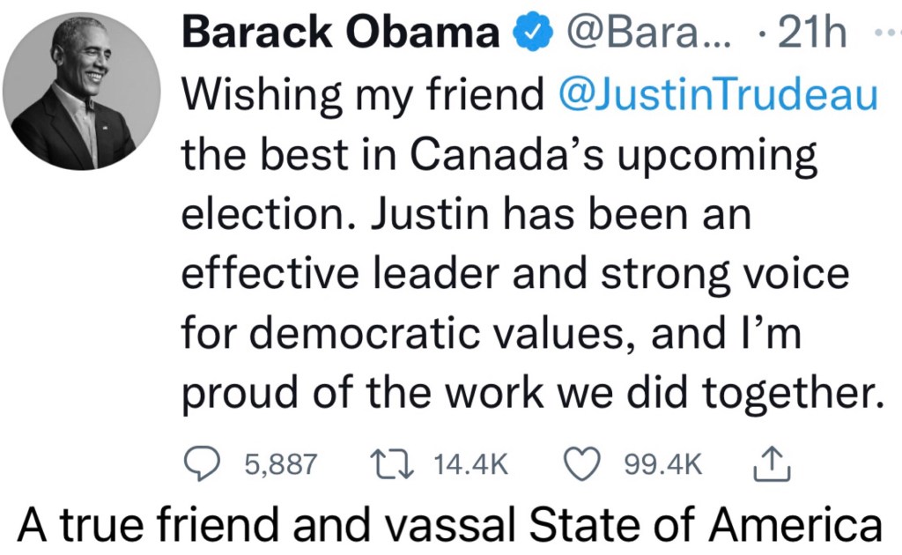Click the "A true friend and vassal" caption
Screen dimensions: 902x555
click(x=449, y=526)
